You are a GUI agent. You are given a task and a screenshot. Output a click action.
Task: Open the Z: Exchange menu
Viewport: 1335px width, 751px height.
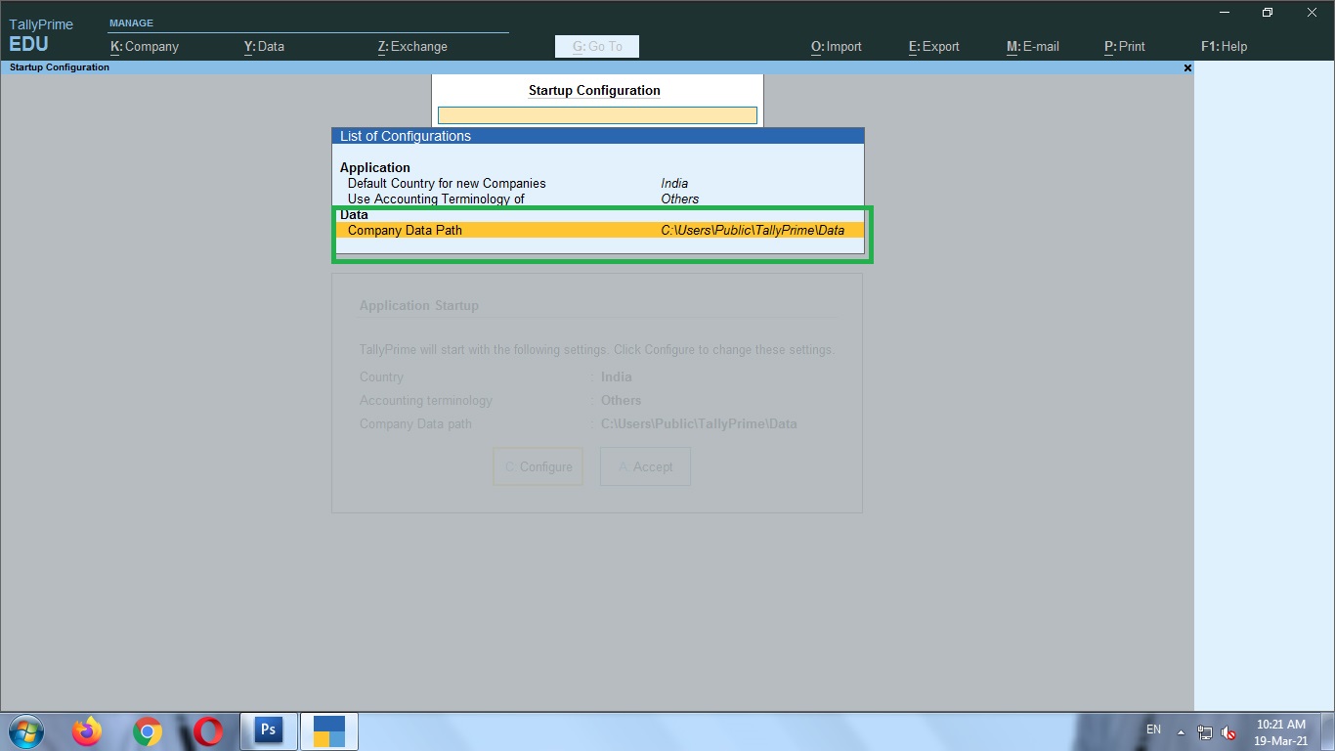[x=412, y=46]
